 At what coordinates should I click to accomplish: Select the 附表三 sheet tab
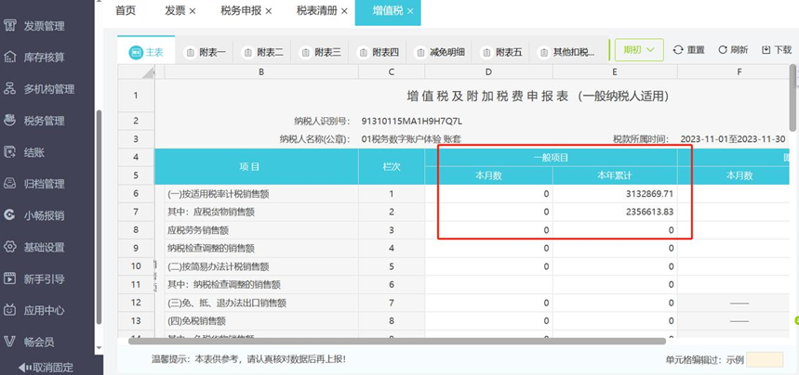coord(319,52)
